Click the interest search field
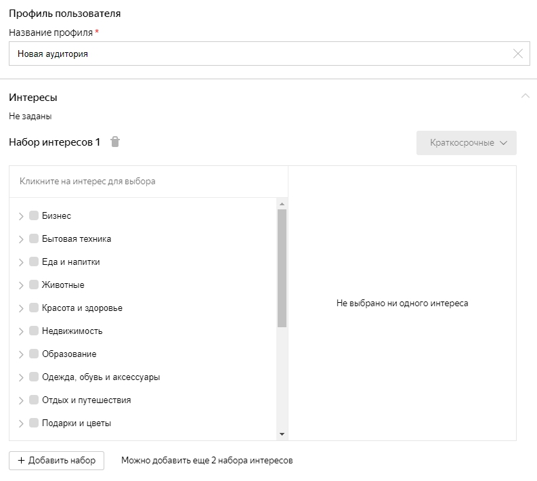 [x=148, y=182]
